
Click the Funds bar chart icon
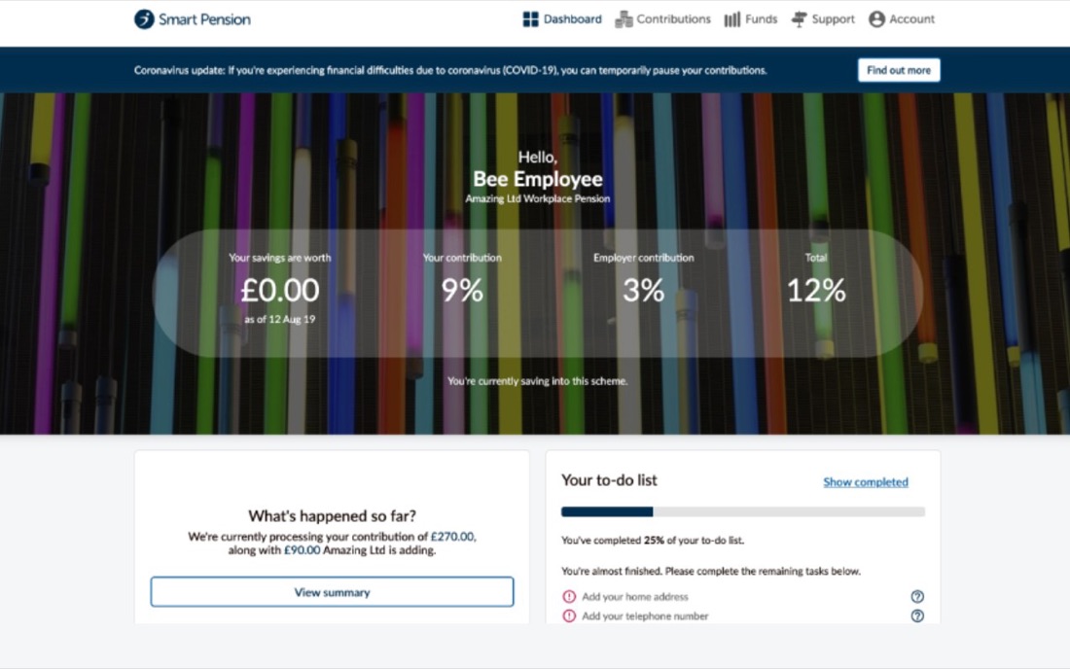732,19
